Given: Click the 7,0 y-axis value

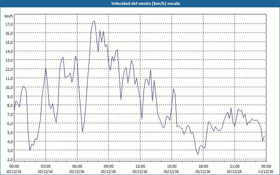Looking at the screenshot, I should click(x=10, y=114).
